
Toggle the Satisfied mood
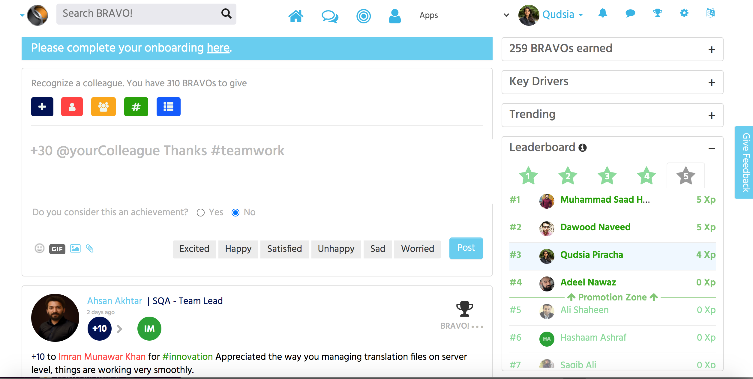click(x=285, y=249)
